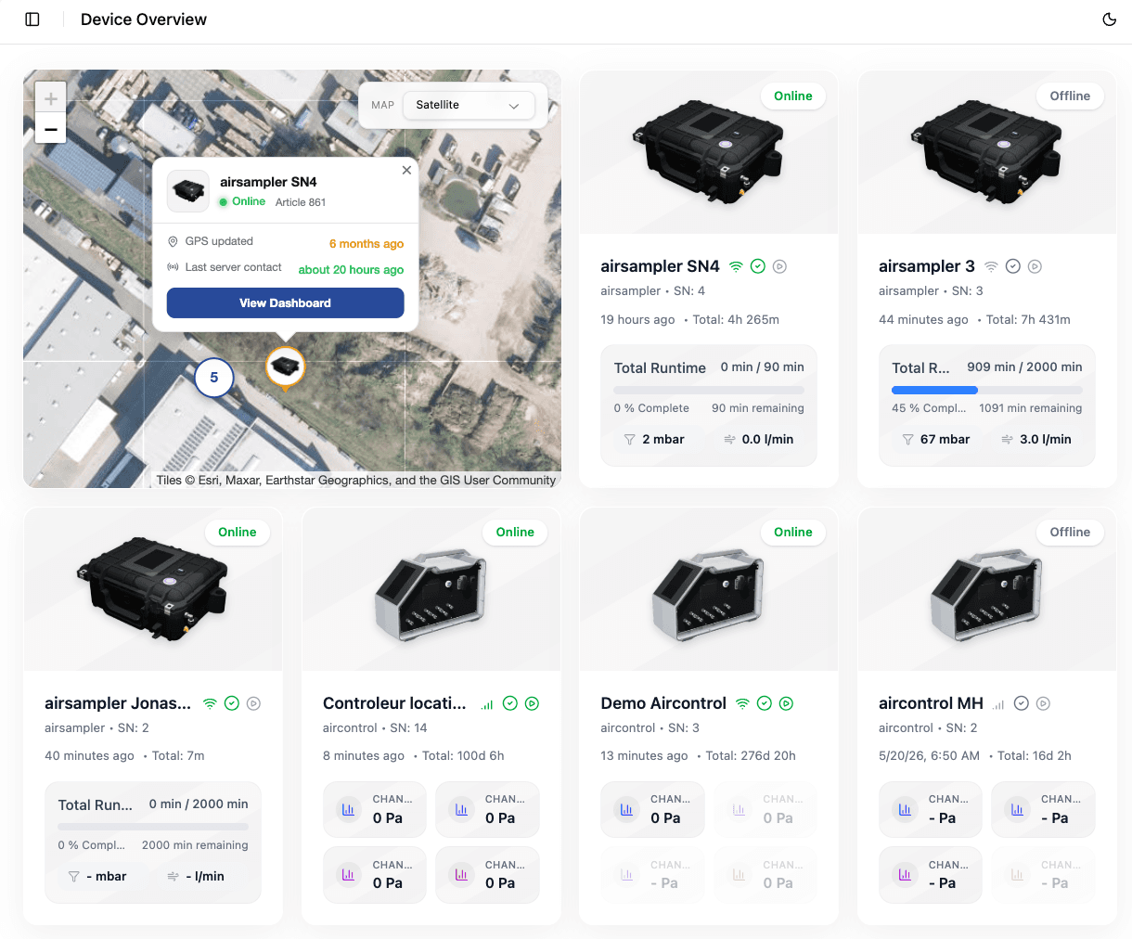The image size is (1132, 939).
Task: Click wifi icon on Demo Aircontrol card
Action: pyautogui.click(x=742, y=703)
